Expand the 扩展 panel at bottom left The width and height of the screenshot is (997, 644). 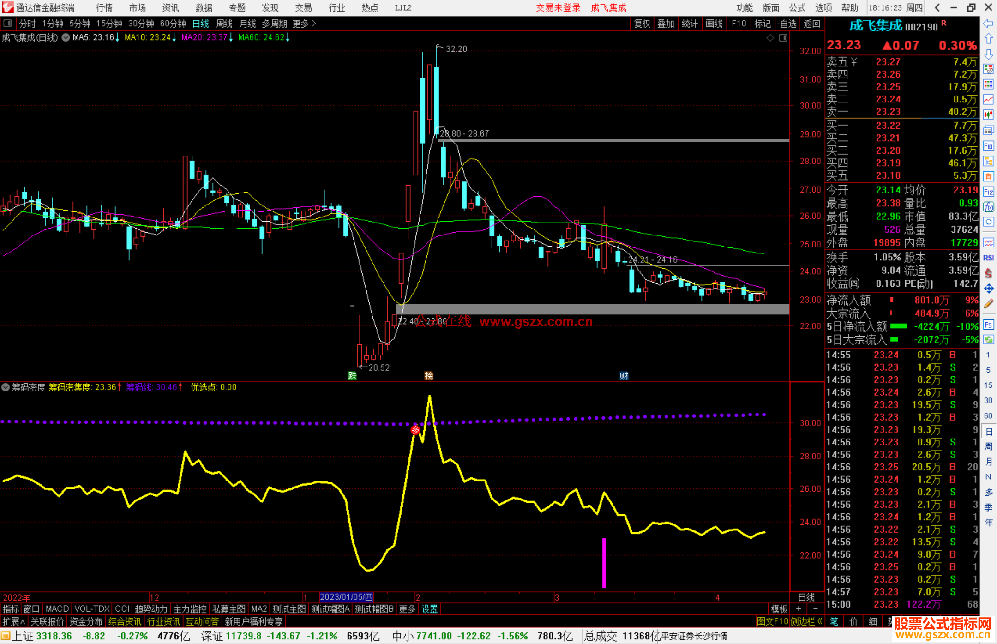click(14, 621)
